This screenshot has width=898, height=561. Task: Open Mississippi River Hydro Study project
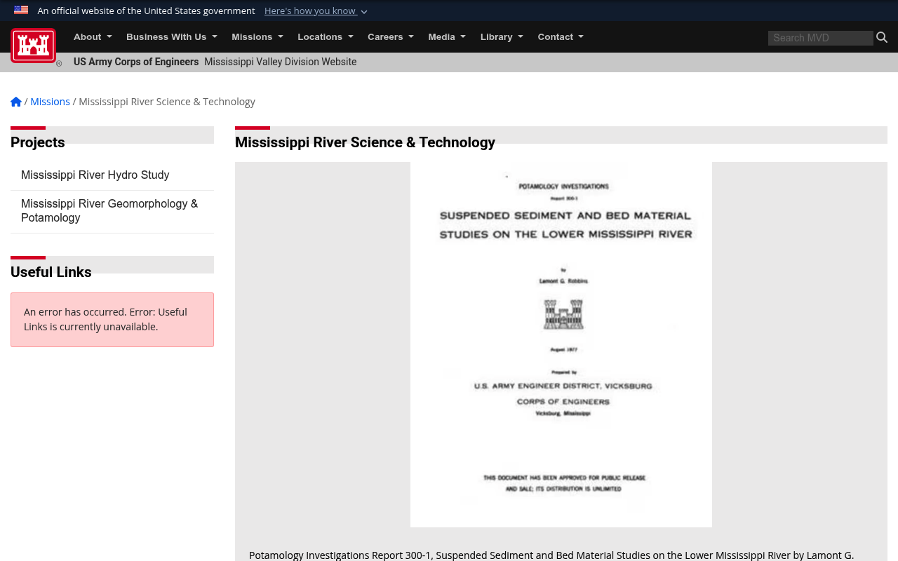pos(112,175)
